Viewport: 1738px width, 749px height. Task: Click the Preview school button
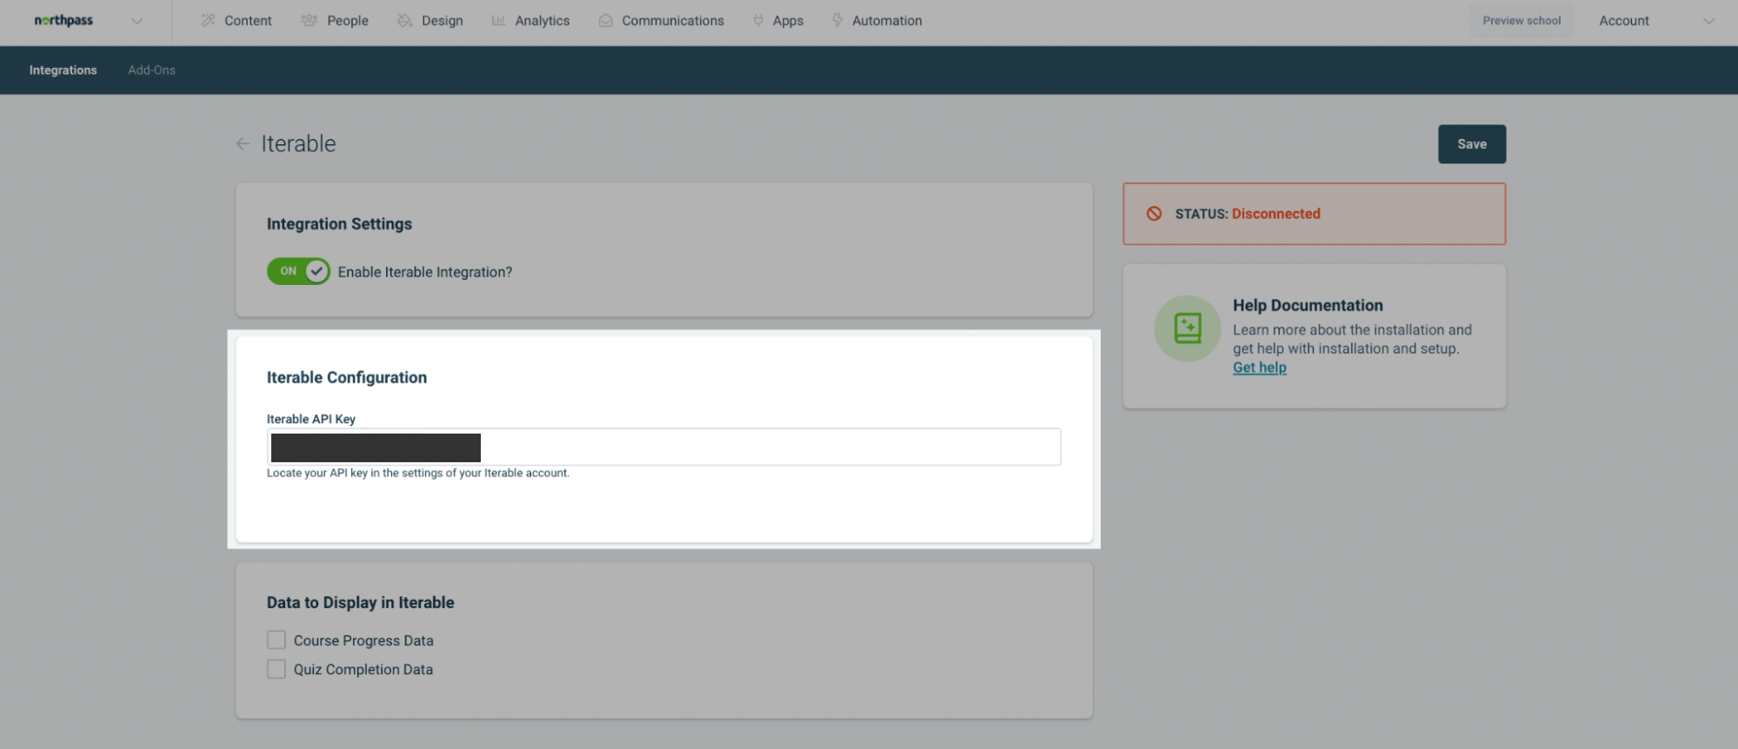[1522, 21]
